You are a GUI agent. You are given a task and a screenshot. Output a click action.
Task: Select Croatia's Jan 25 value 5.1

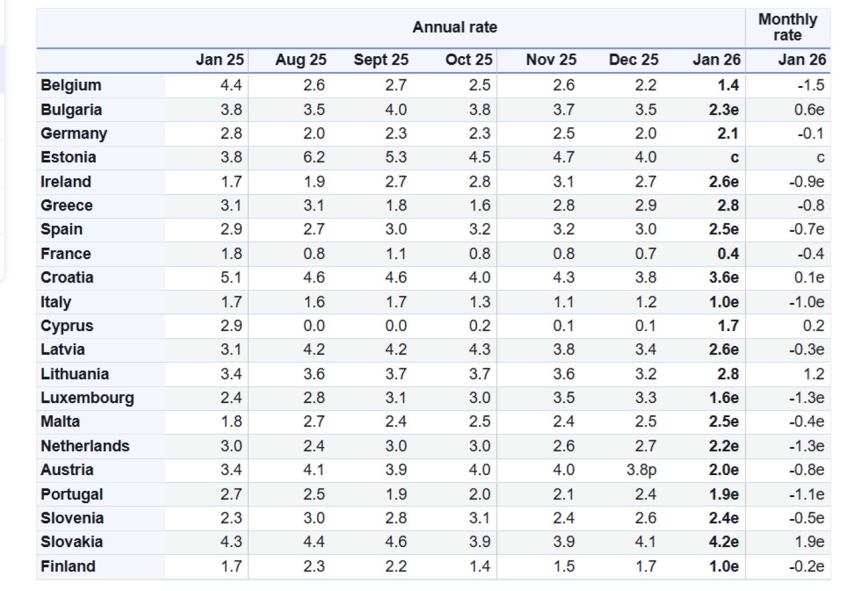231,278
